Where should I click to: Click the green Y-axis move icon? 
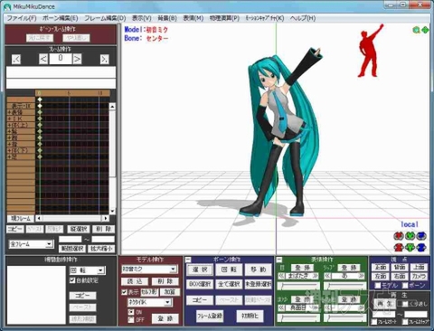(x=410, y=248)
